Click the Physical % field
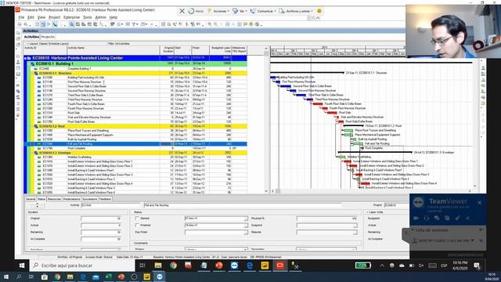The height and width of the screenshot is (282, 501). point(327,219)
